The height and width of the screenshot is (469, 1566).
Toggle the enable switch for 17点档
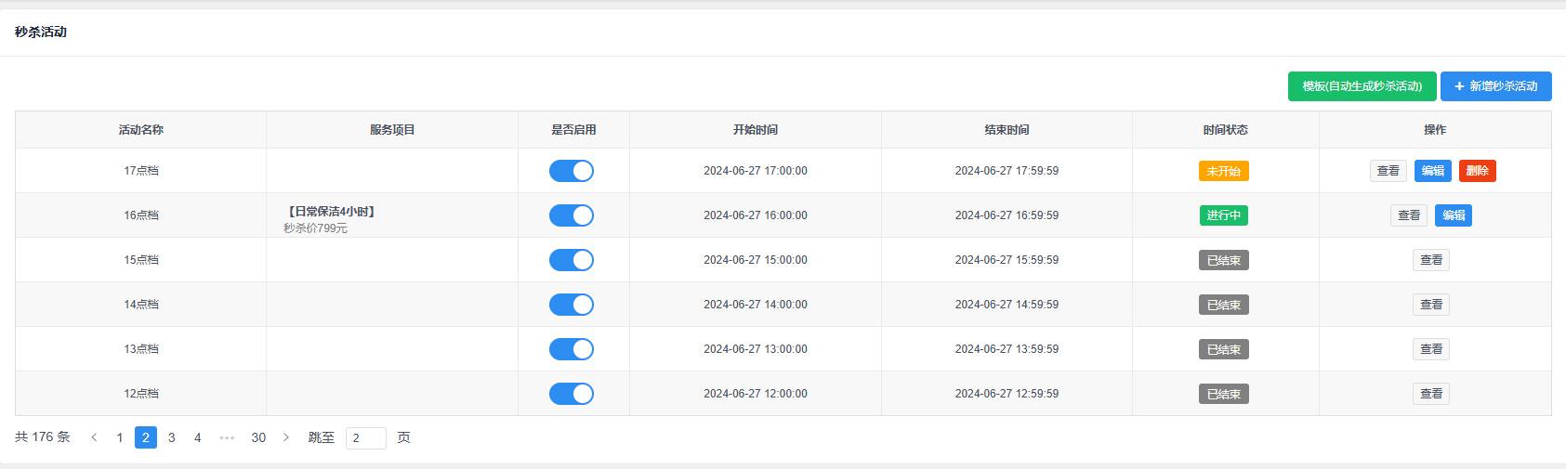coord(571,171)
